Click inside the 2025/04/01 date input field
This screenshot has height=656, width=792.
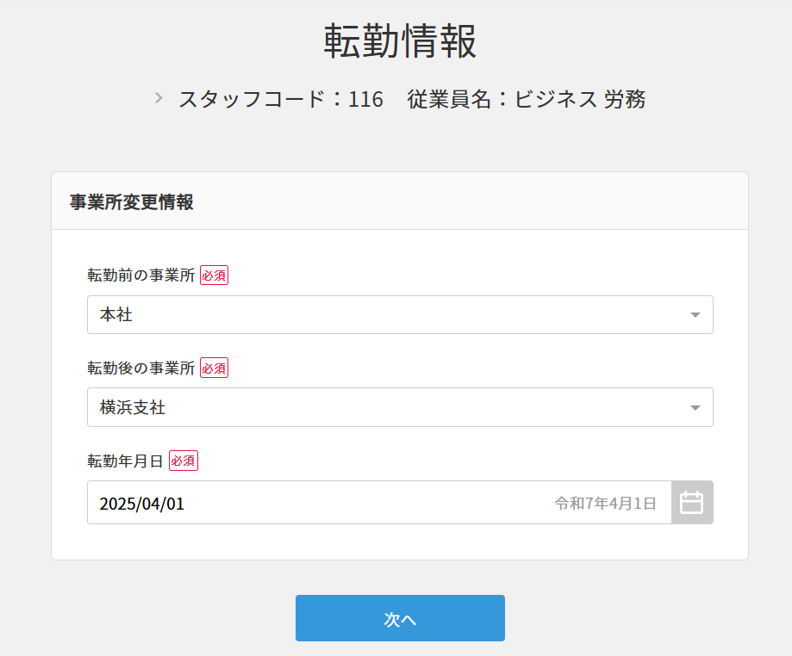(259, 502)
